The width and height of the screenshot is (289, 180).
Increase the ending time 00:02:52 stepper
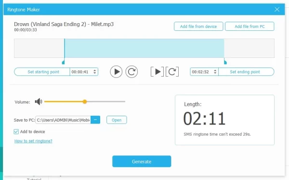215,70
